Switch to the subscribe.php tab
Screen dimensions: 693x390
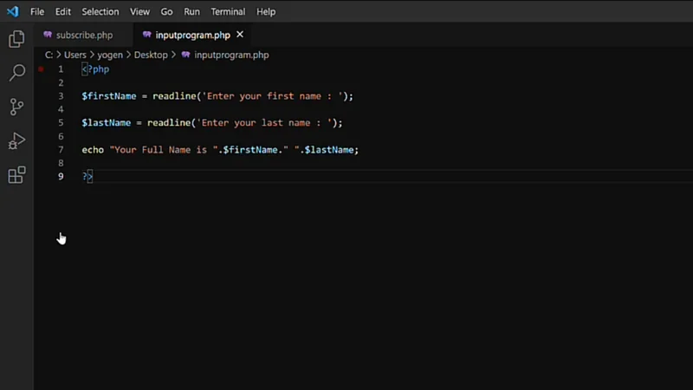[84, 36]
